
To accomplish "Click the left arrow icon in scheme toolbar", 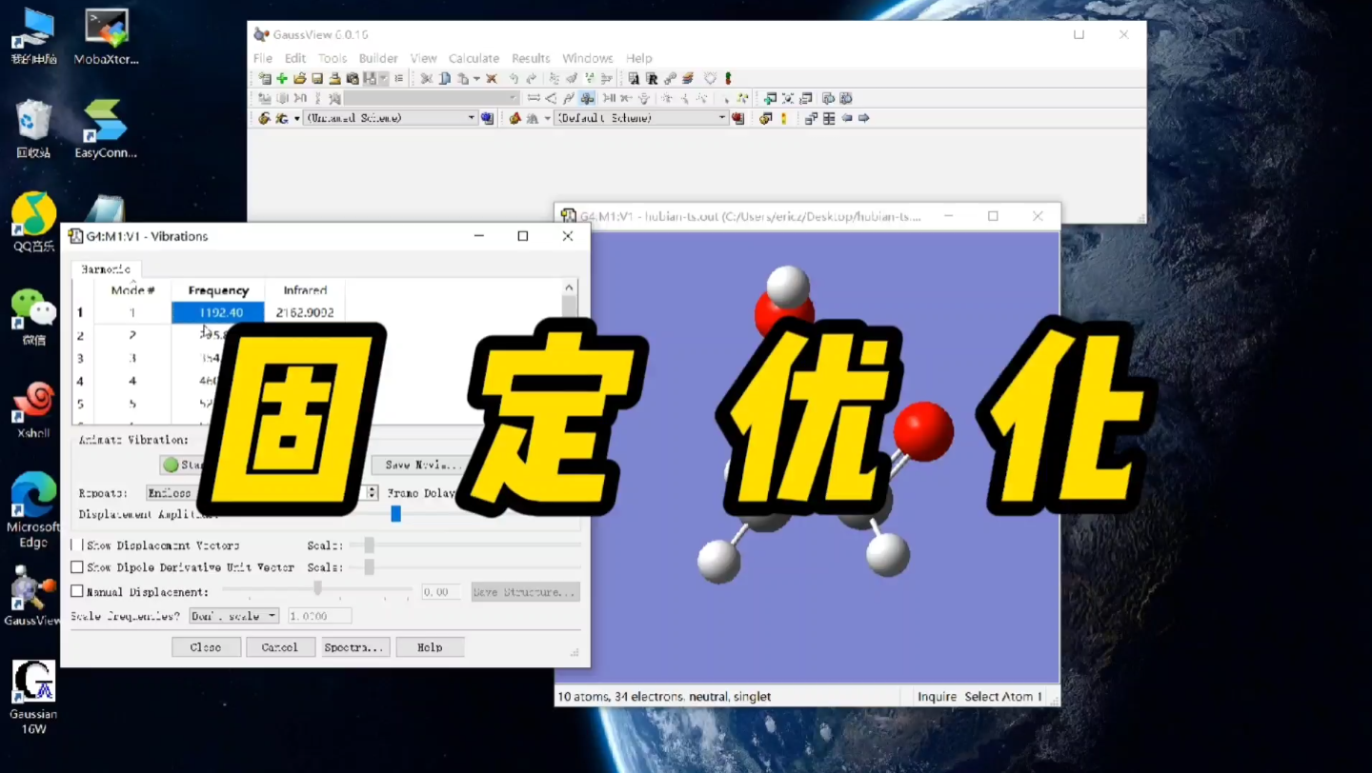I will click(846, 118).
